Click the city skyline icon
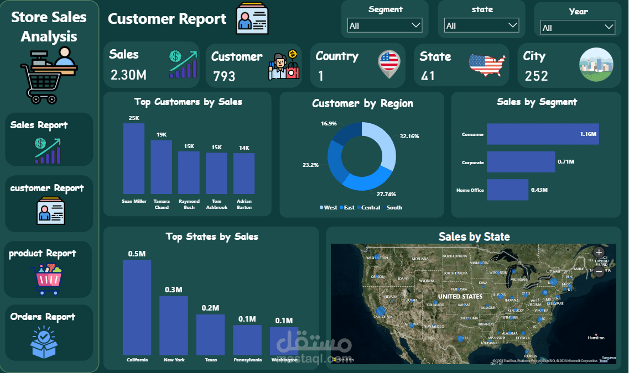The image size is (629, 373). pyautogui.click(x=596, y=65)
